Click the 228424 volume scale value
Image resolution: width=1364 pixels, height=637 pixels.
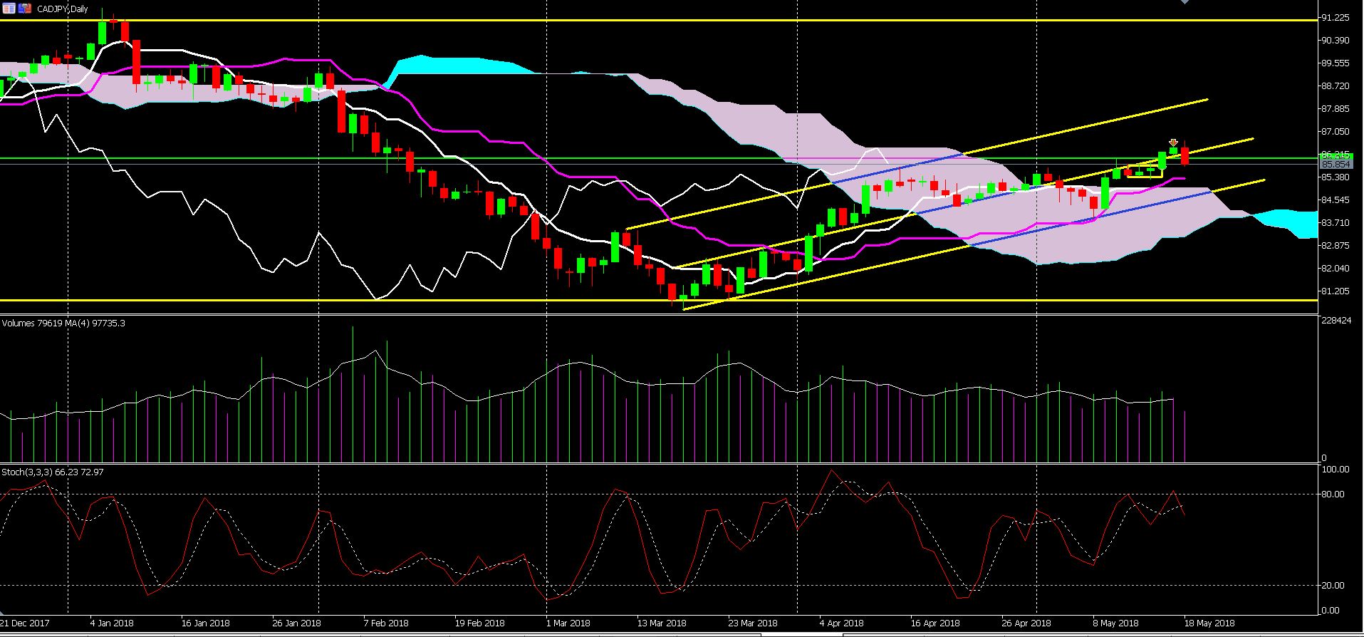point(1336,321)
